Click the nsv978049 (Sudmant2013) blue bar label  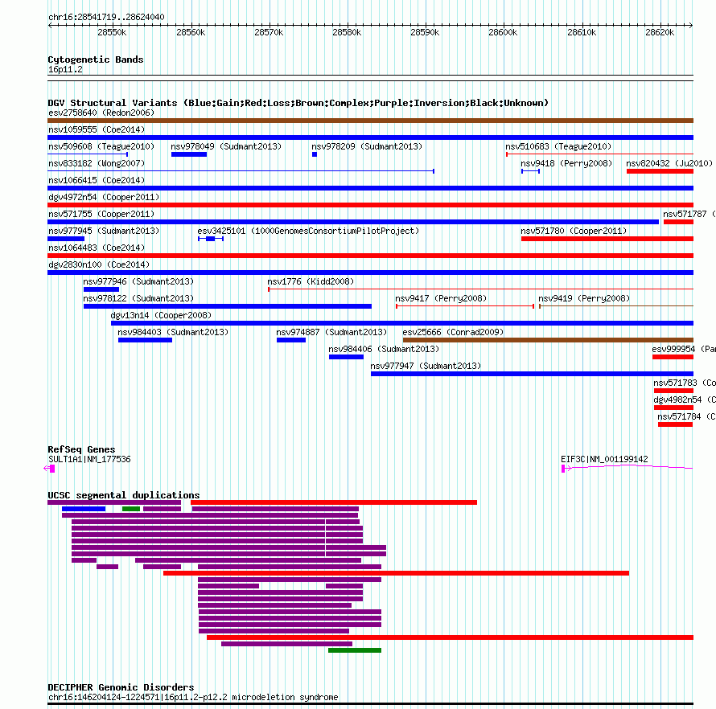click(226, 146)
